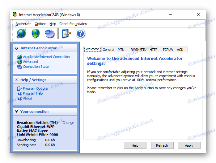This screenshot has width=216, height=163.
Task: Click the Connection State link
Action: (36, 67)
